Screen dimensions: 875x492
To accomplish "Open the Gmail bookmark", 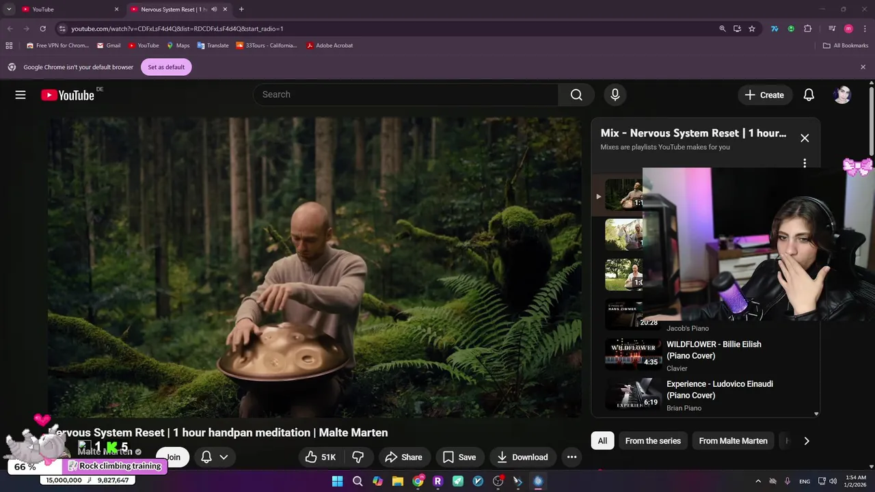I will (109, 46).
